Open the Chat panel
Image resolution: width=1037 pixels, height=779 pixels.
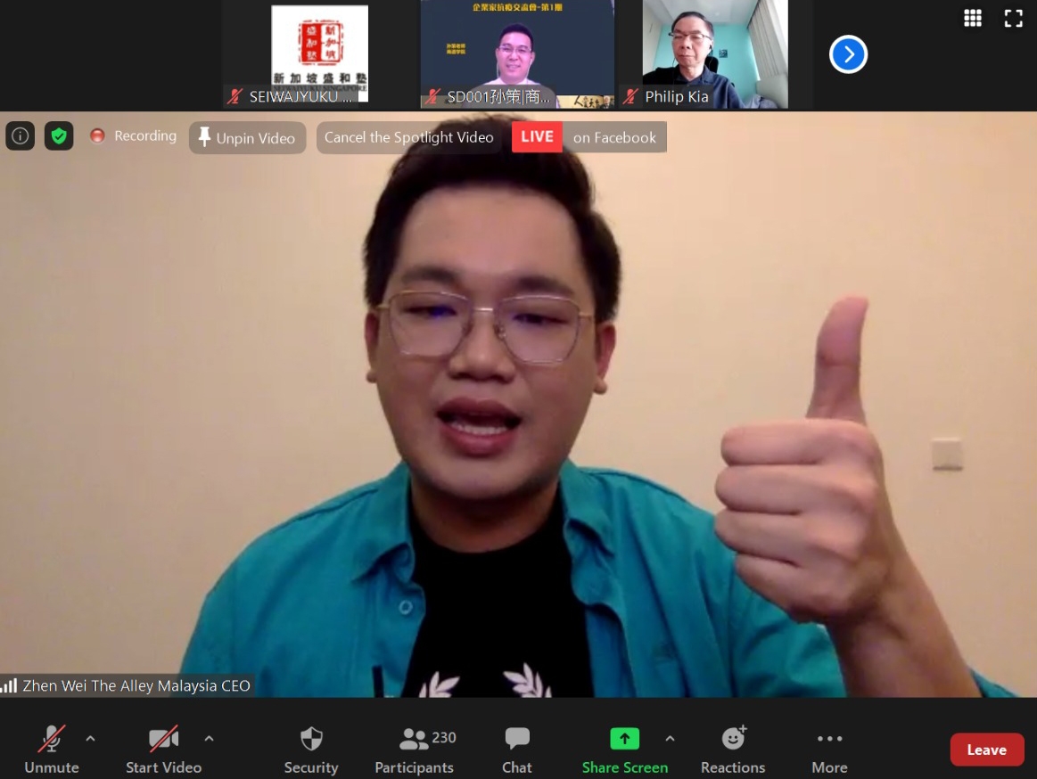coord(517,750)
